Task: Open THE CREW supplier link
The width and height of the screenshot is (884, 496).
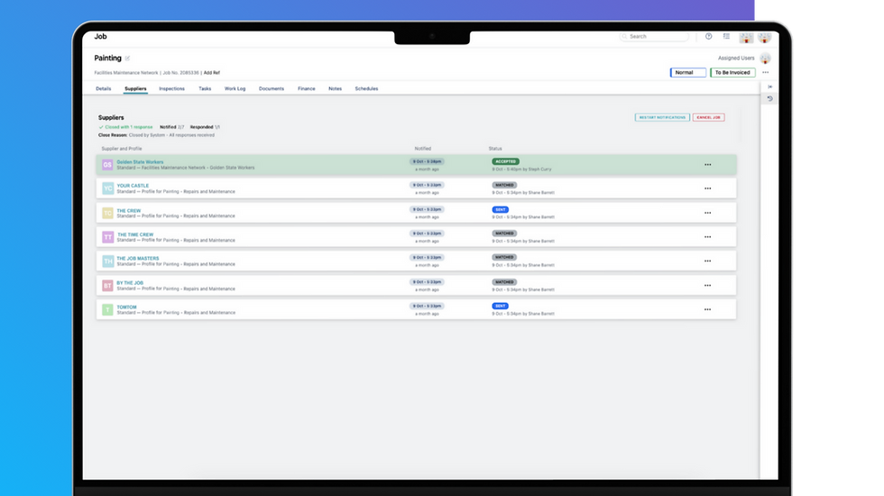Action: click(x=128, y=210)
